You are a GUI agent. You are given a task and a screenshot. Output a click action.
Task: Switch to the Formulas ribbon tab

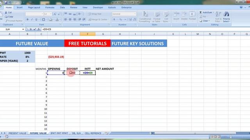pyautogui.click(x=50, y=7)
